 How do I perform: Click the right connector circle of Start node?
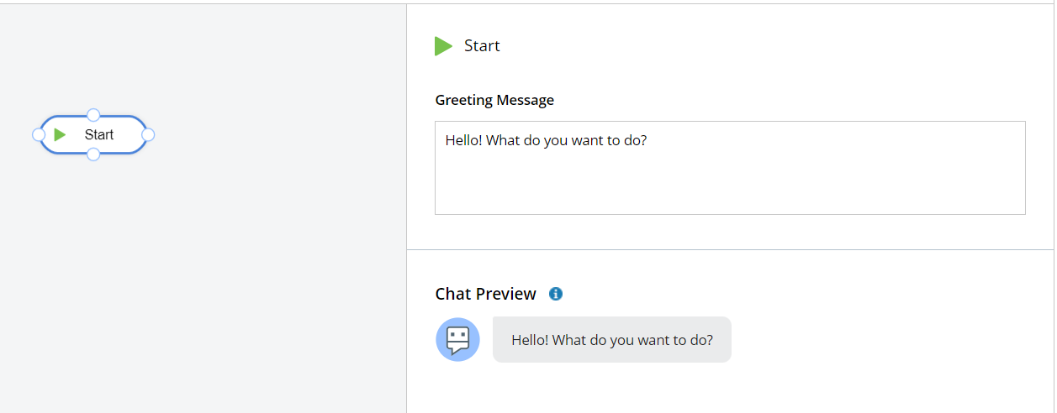click(x=148, y=134)
